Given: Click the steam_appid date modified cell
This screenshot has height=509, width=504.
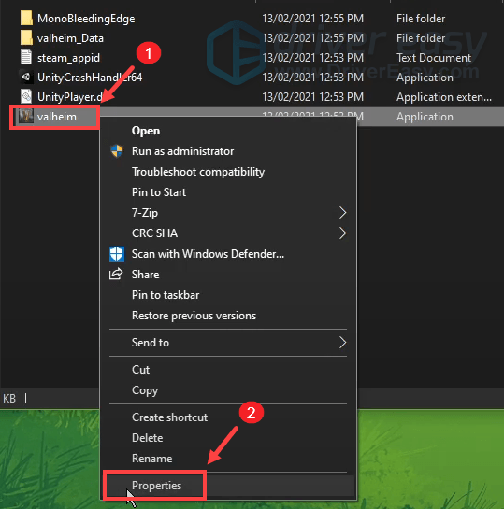Looking at the screenshot, I should point(312,58).
